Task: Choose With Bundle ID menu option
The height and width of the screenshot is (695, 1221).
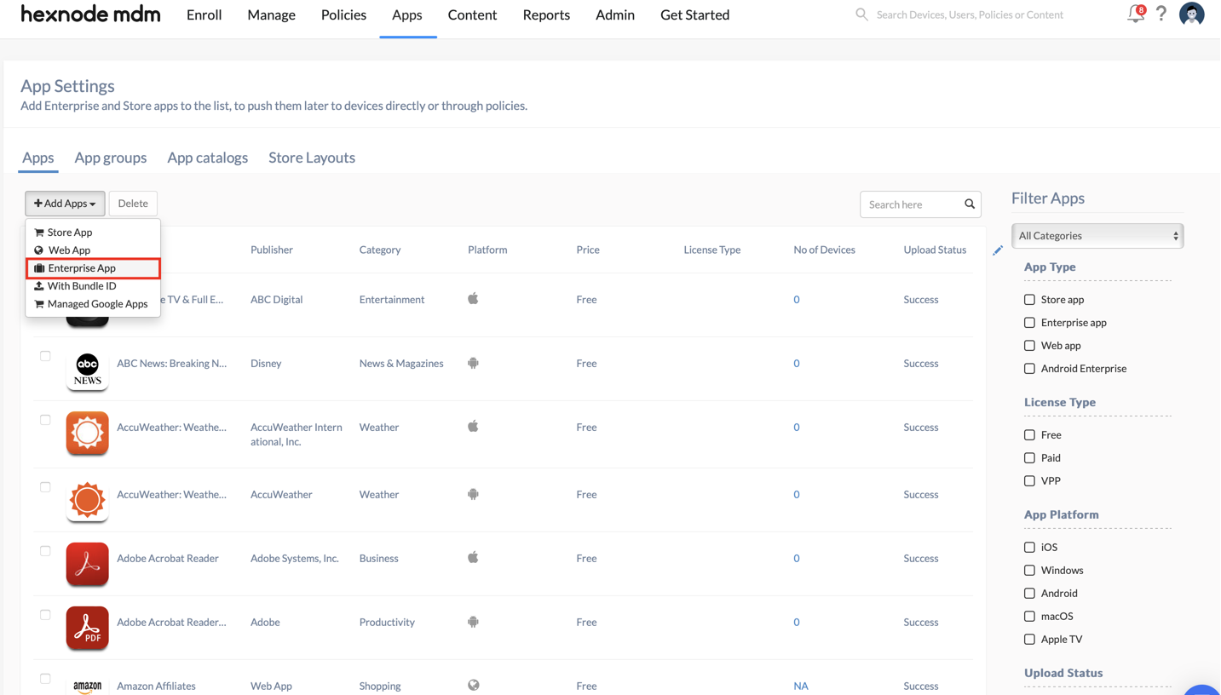Action: tap(93, 286)
